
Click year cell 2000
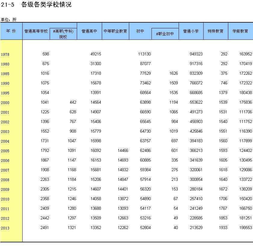click(5, 103)
